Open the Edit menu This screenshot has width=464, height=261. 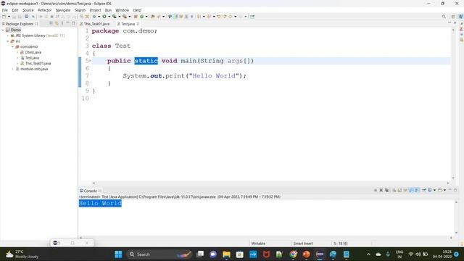pyautogui.click(x=15, y=10)
